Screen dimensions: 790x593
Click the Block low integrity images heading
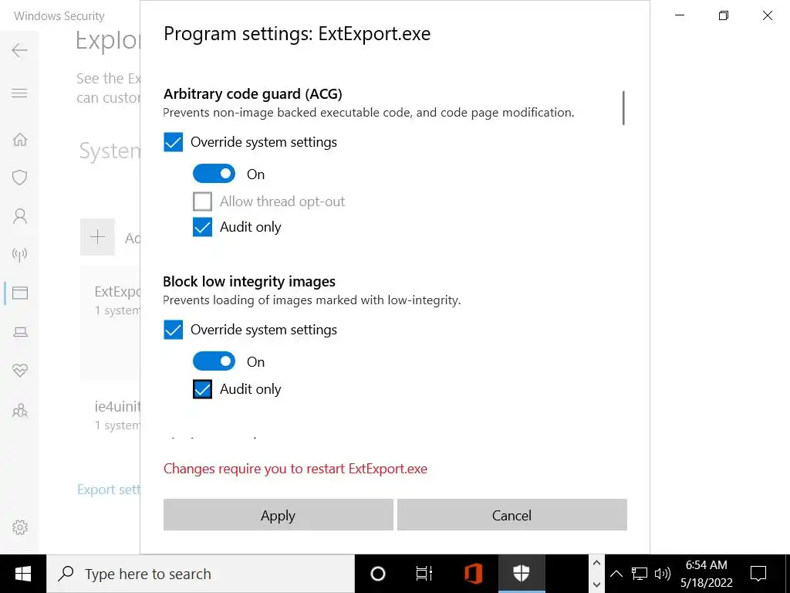249,281
